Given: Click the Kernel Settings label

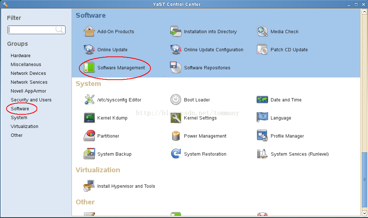Looking at the screenshot, I should pos(200,118).
